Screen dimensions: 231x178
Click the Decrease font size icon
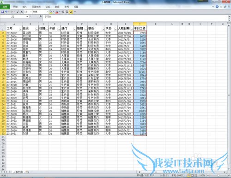[18, 12]
